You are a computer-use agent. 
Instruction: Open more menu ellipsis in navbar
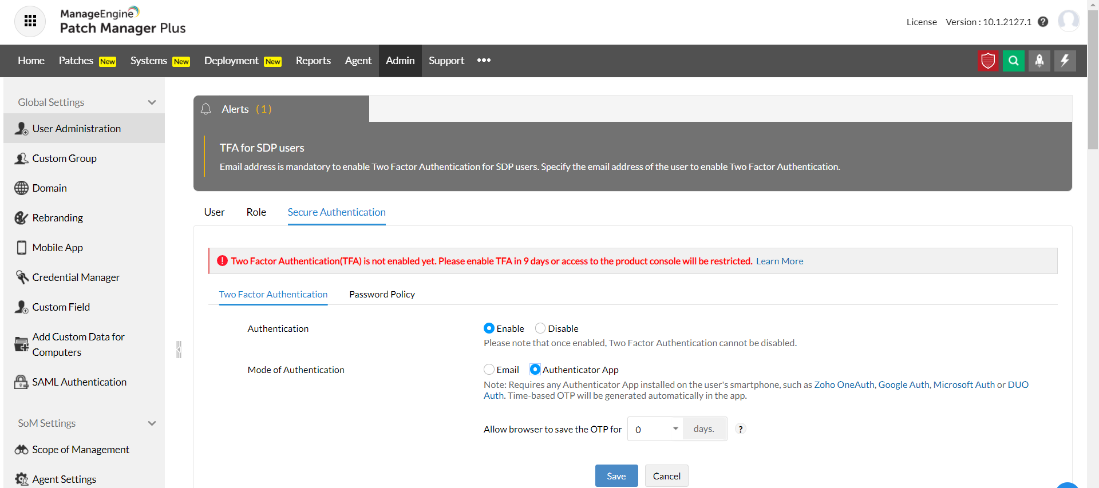(x=484, y=60)
